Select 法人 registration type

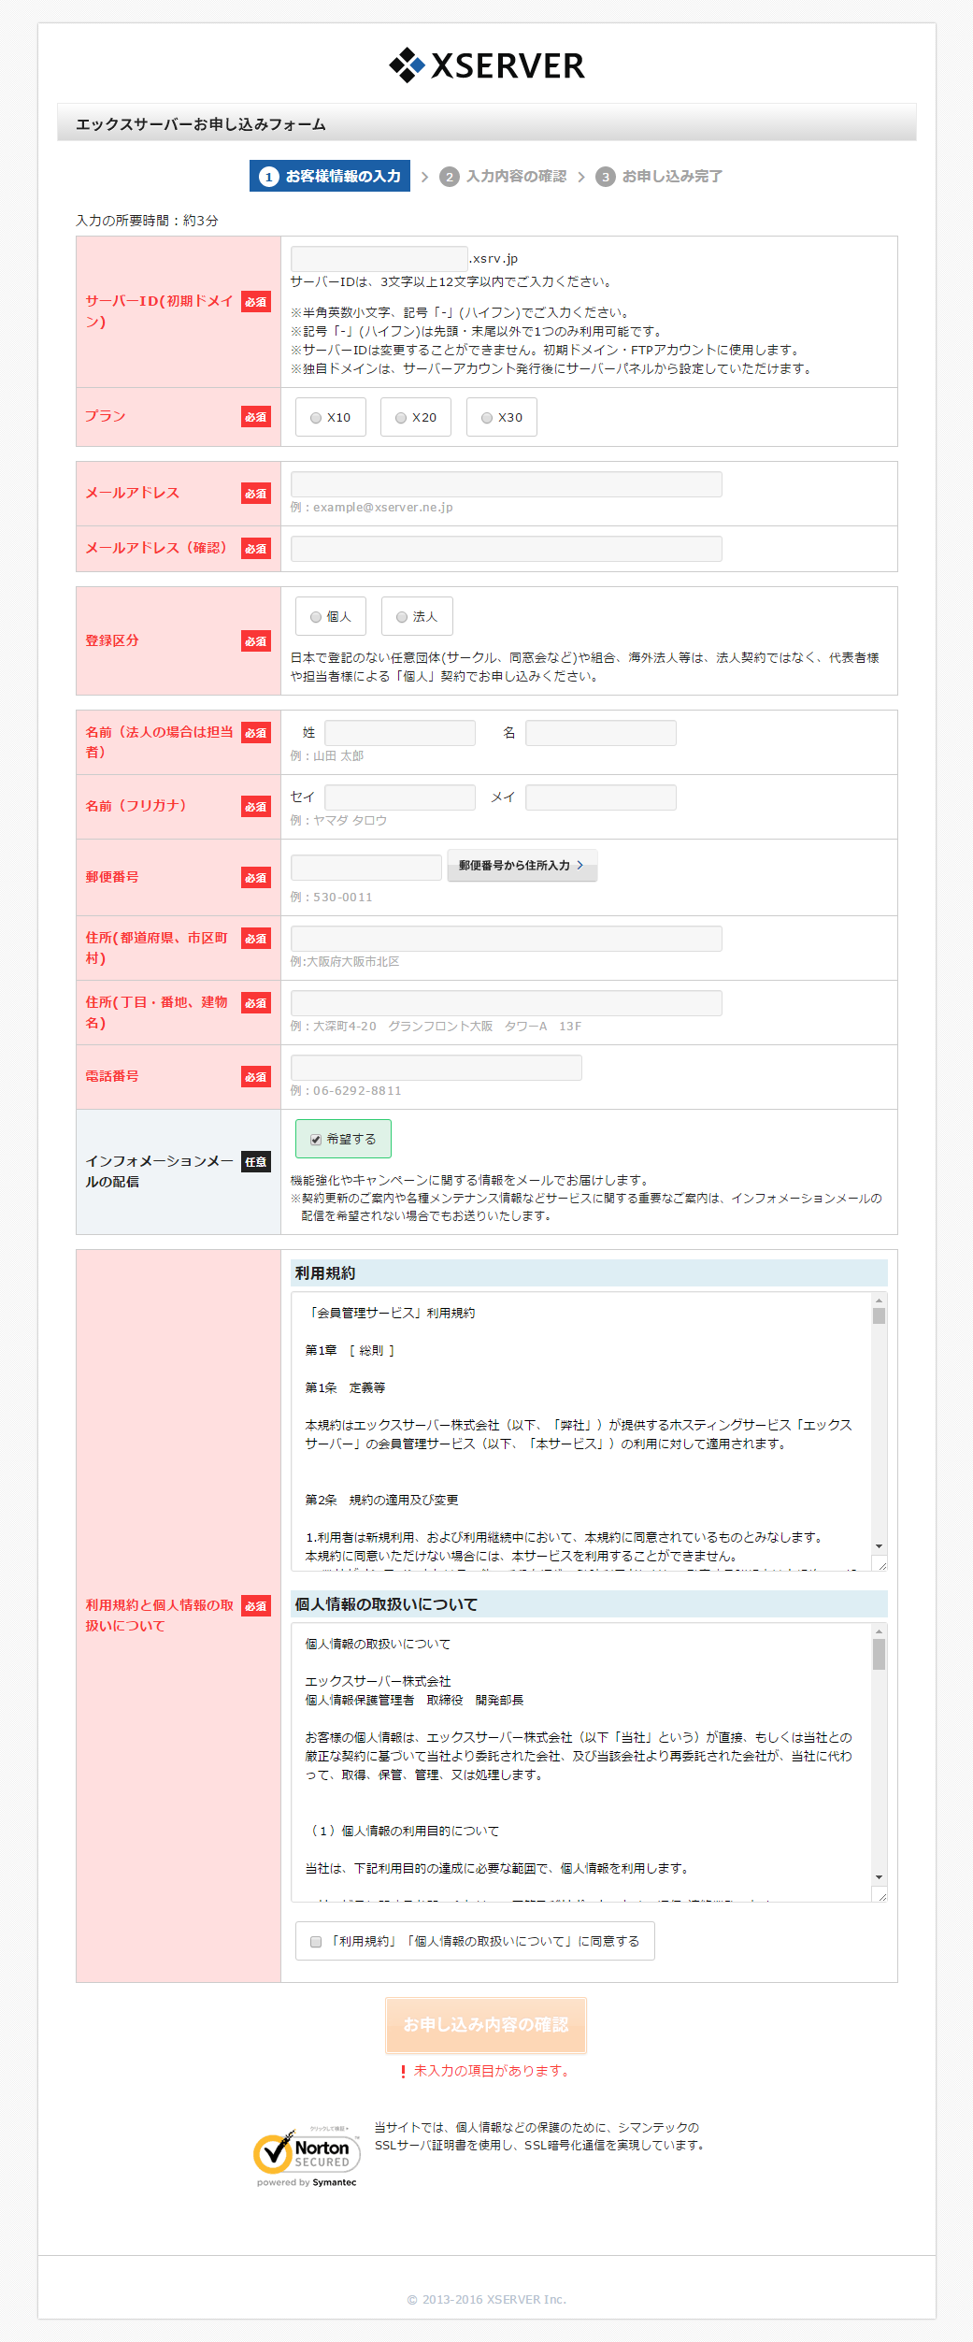pos(403,617)
